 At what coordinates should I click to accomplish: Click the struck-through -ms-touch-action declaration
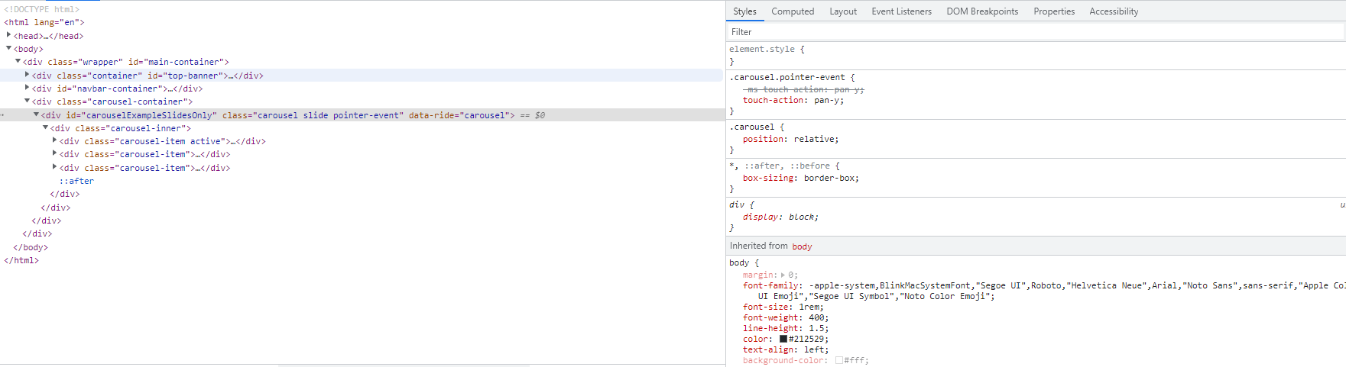pyautogui.click(x=803, y=89)
